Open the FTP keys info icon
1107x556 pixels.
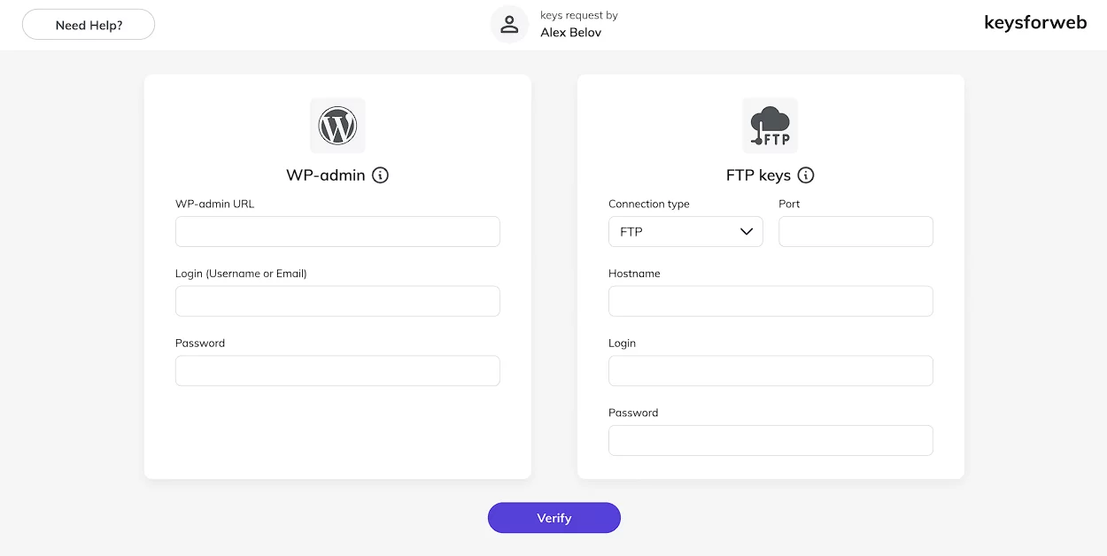pyautogui.click(x=806, y=175)
